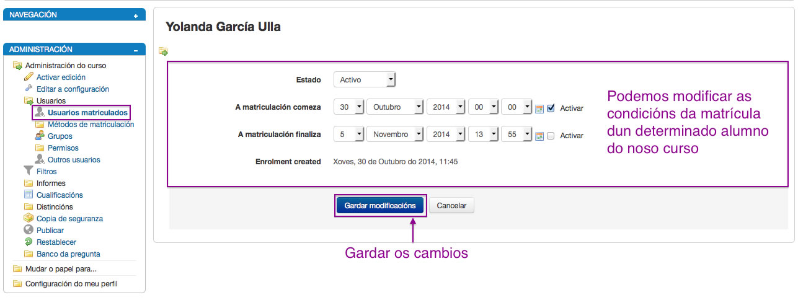Collapse the Administración block with minus

pos(136,51)
